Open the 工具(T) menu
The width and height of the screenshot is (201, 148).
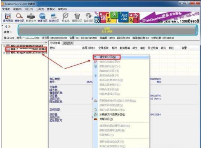[x=40, y=9]
